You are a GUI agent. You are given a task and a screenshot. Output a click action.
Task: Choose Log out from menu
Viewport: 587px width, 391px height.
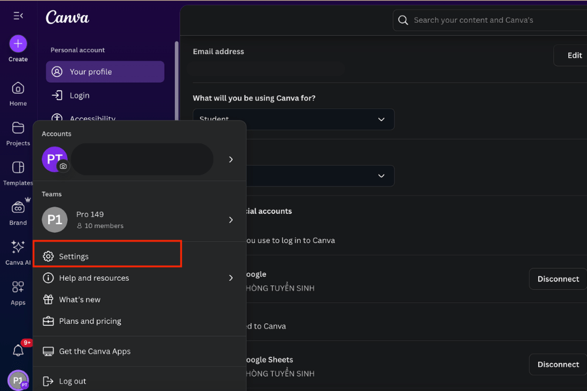140,381
